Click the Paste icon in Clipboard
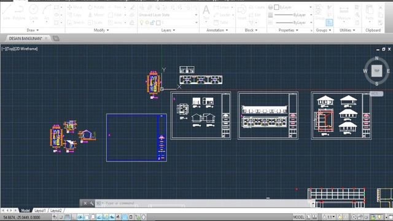The height and width of the screenshot is (221, 393). 370,12
